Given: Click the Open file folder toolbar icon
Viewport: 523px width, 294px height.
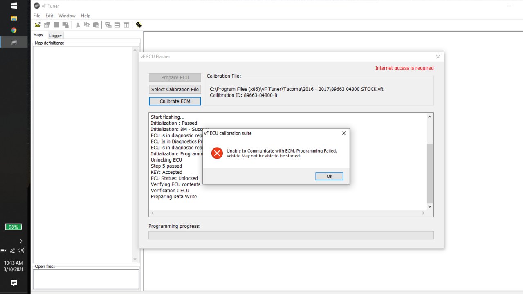Looking at the screenshot, I should pyautogui.click(x=38, y=25).
